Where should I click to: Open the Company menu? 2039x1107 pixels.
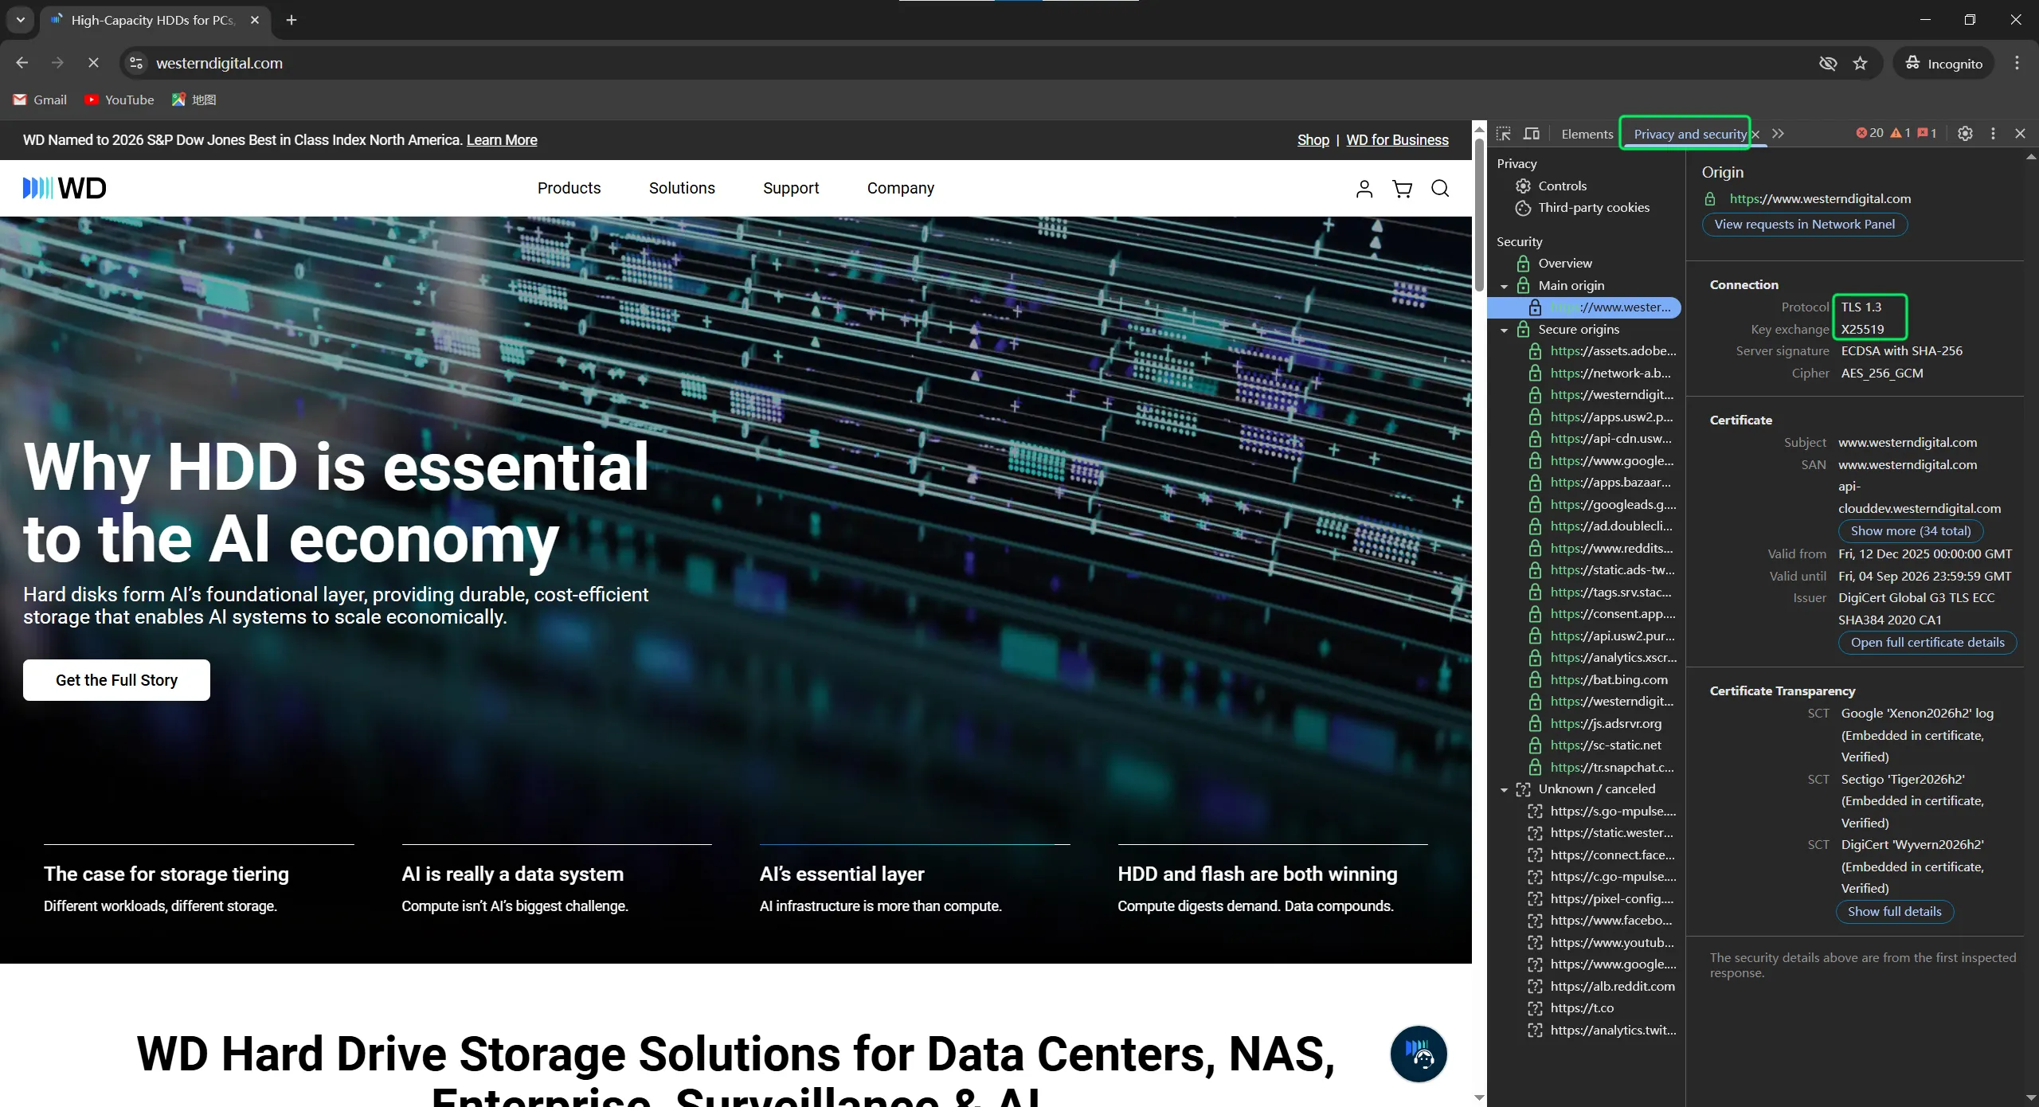point(900,188)
